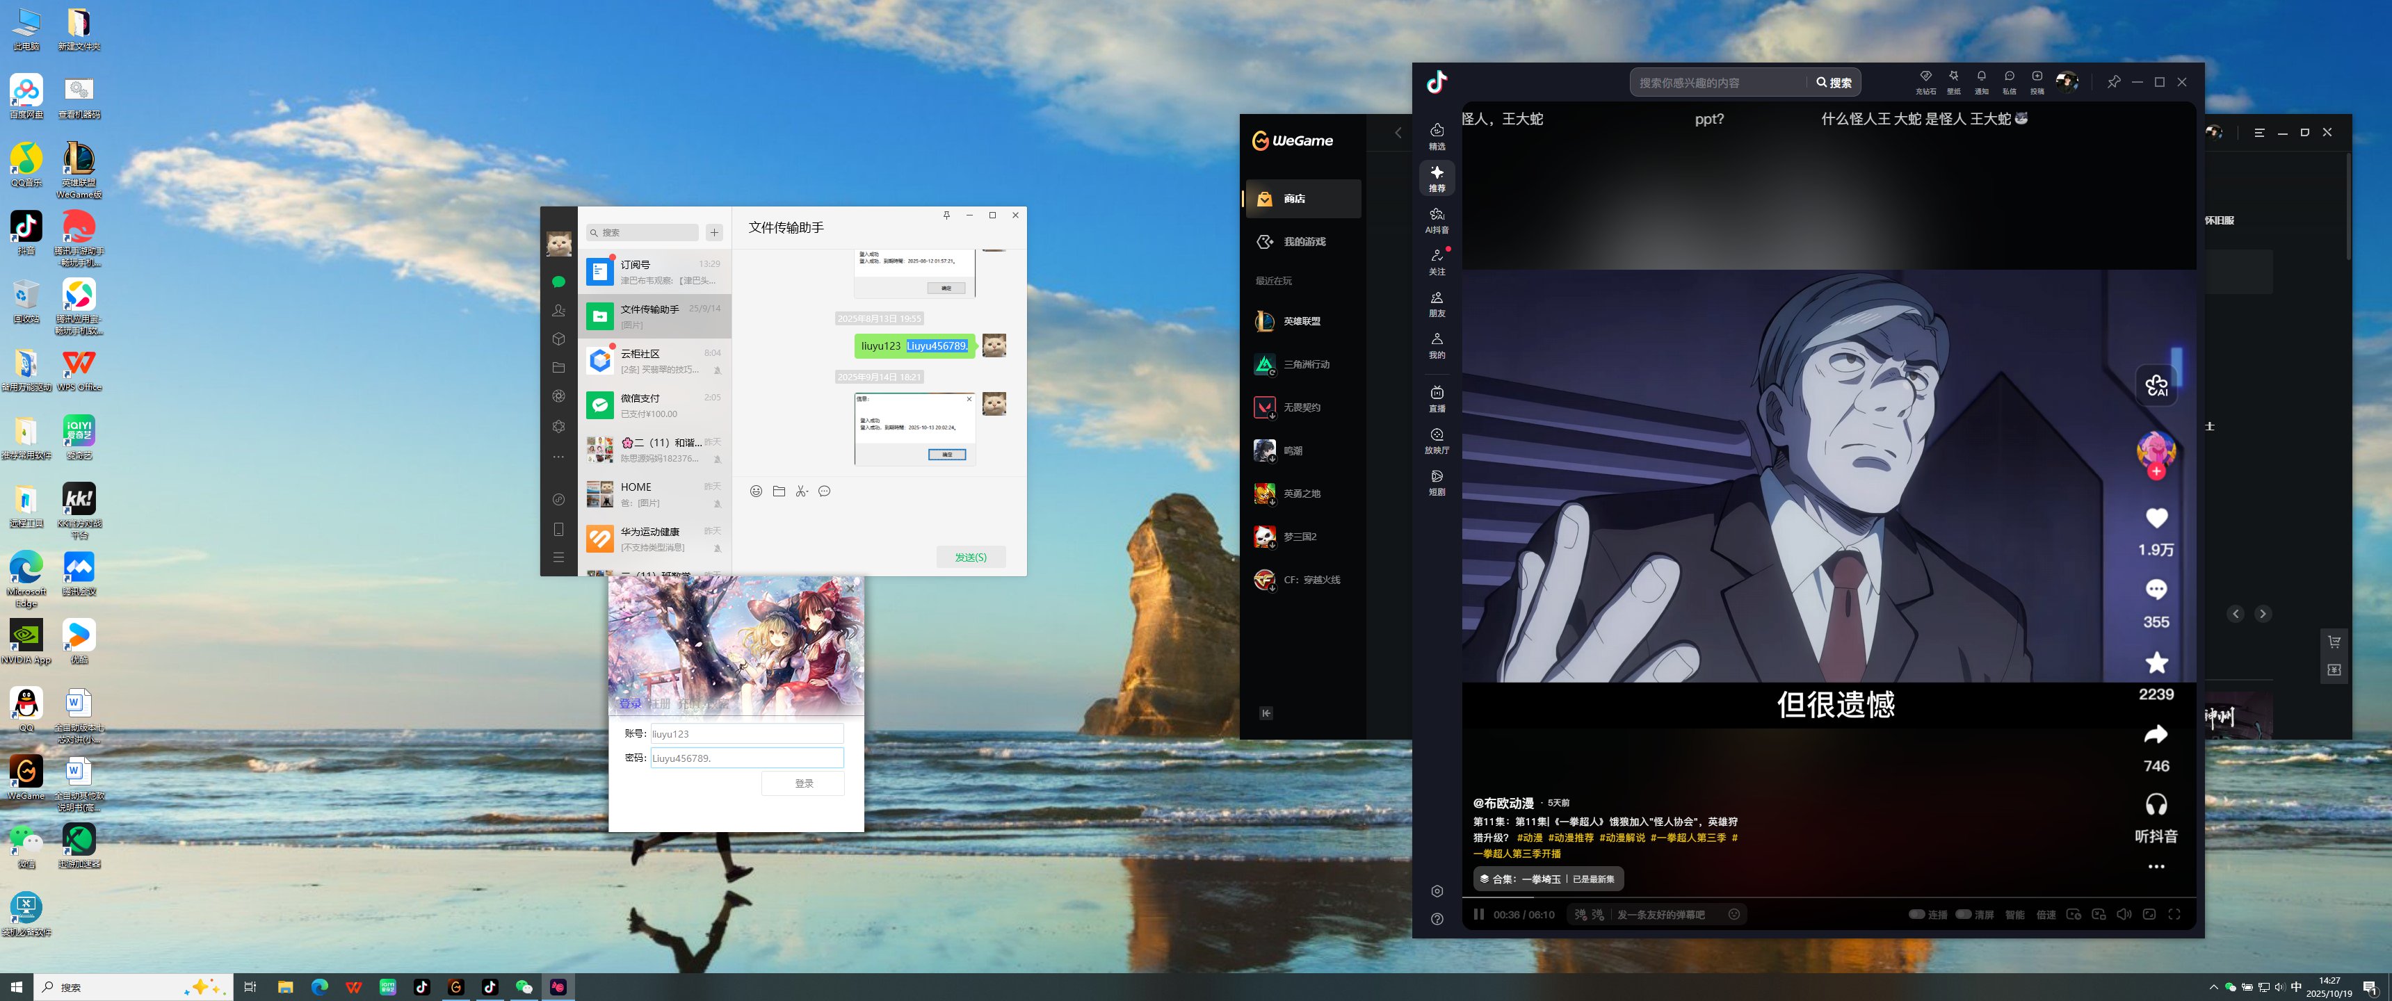The height and width of the screenshot is (1001, 2392).
Task: Open the video comments bubble icon
Action: click(2155, 589)
